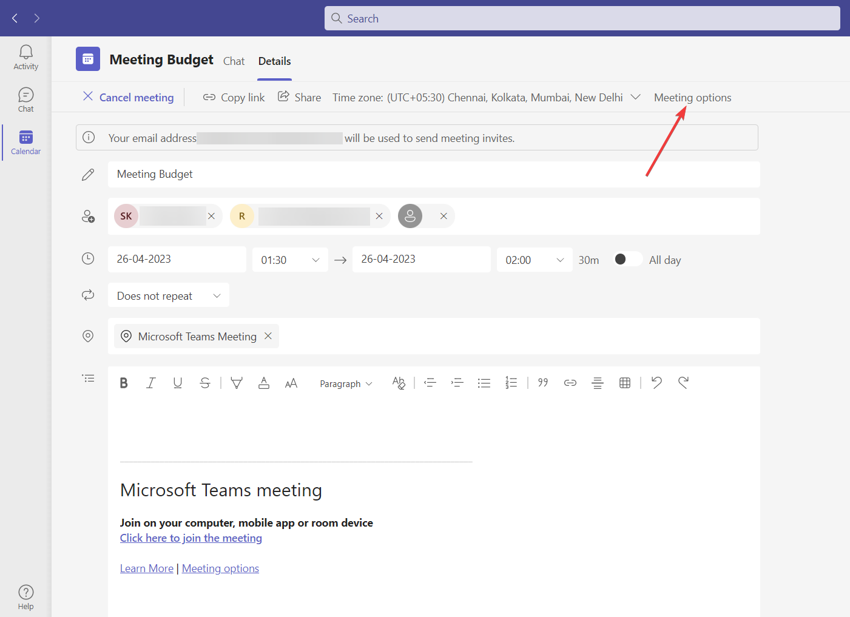Underline the selected text
The image size is (850, 617).
[178, 383]
